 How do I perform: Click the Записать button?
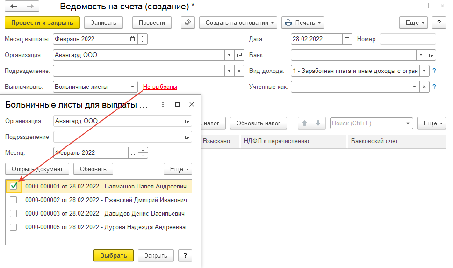coord(103,22)
